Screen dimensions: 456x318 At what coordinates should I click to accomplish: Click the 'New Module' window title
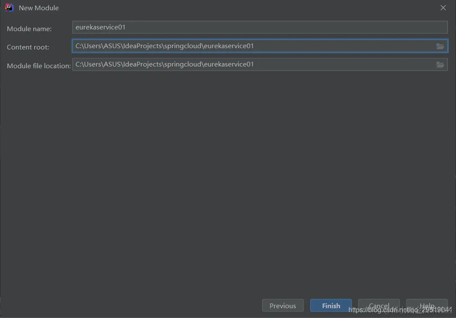point(39,8)
